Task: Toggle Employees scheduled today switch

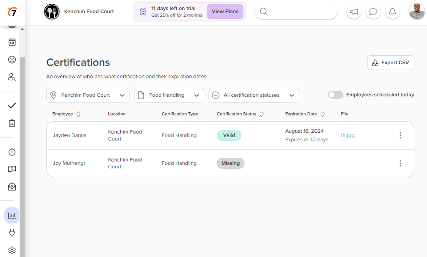Action: coord(335,95)
